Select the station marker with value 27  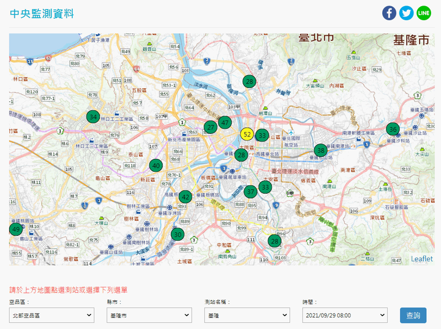point(211,127)
